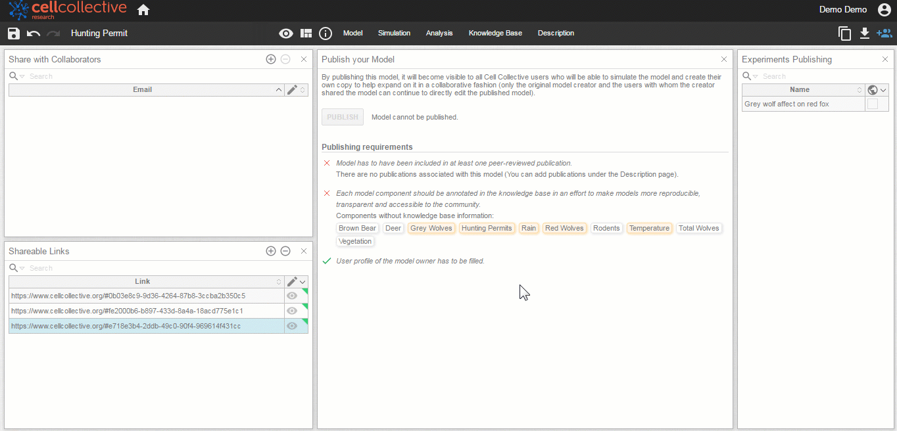The height and width of the screenshot is (431, 897).
Task: Save the model with the floppy disk icon
Action: coord(14,34)
